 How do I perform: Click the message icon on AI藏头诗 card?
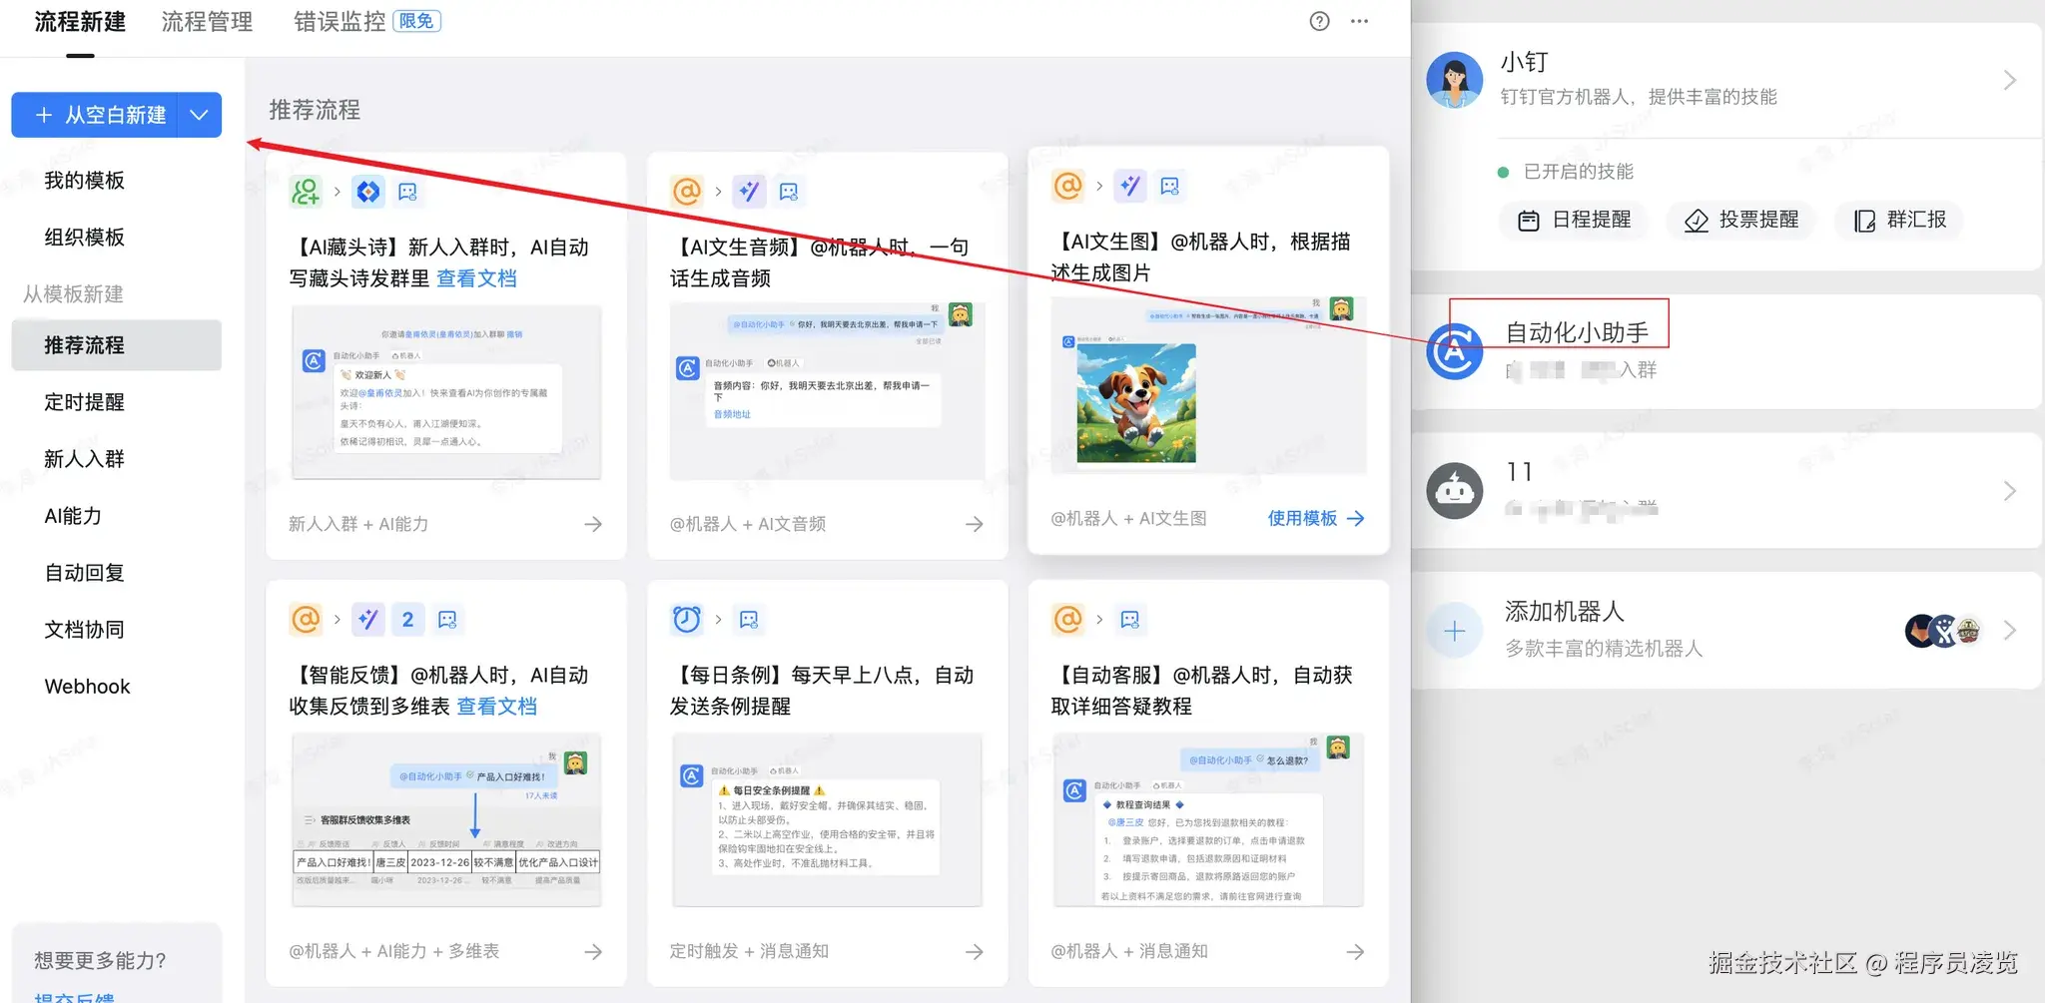(407, 192)
